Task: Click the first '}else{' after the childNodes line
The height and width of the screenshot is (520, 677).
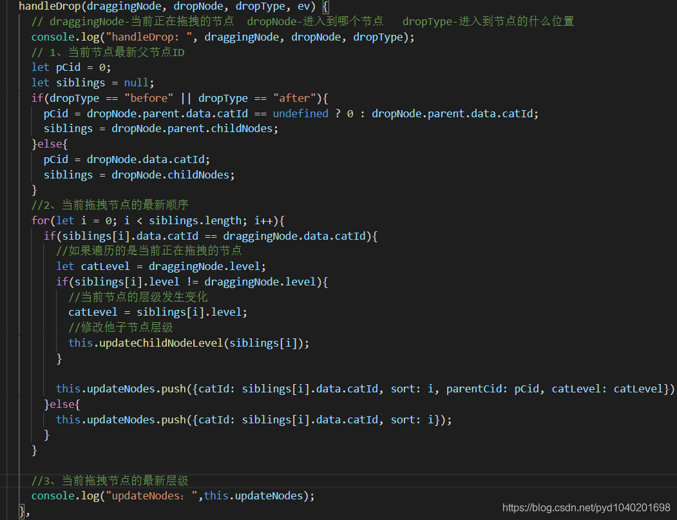Action: coord(50,144)
